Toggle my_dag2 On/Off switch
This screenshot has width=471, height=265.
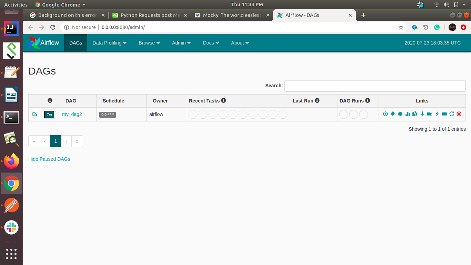pyautogui.click(x=50, y=115)
